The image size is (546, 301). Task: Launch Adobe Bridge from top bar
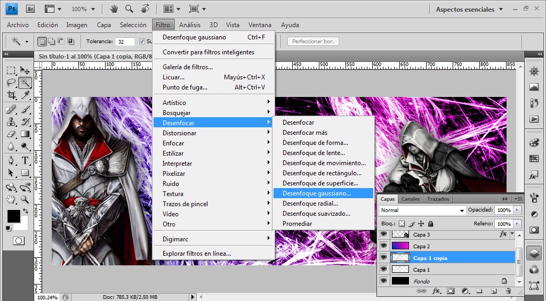(x=30, y=9)
